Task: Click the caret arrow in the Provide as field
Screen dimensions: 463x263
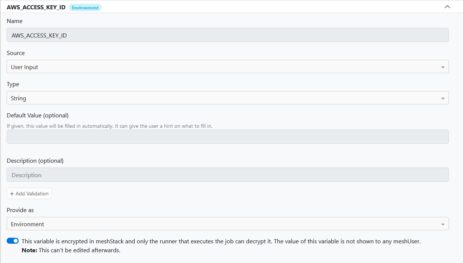Action: (x=443, y=224)
